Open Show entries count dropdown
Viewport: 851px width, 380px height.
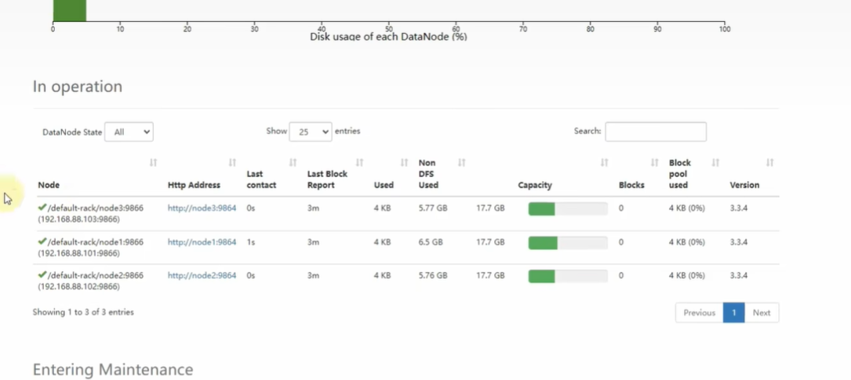click(x=311, y=132)
